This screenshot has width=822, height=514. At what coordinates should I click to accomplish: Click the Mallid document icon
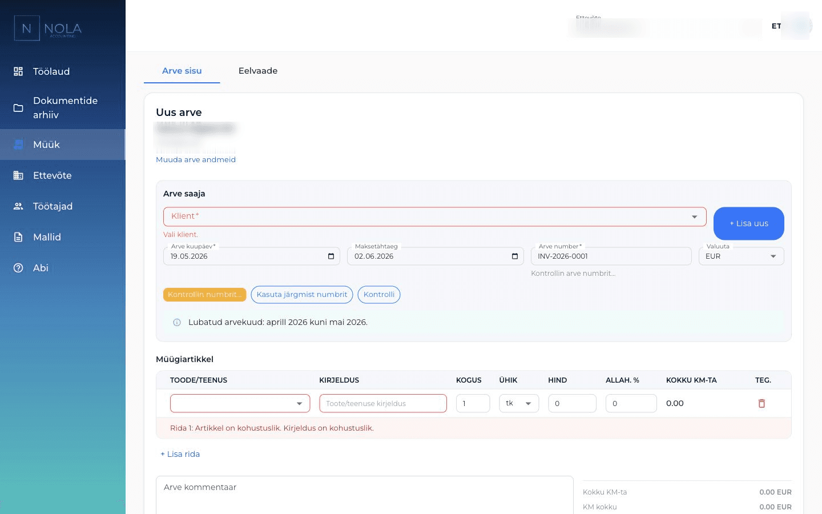tap(18, 237)
